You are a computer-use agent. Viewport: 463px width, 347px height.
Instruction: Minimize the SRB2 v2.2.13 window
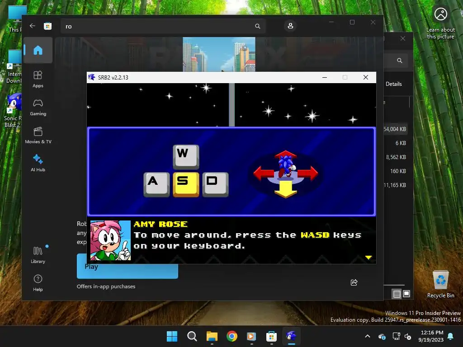pos(325,77)
